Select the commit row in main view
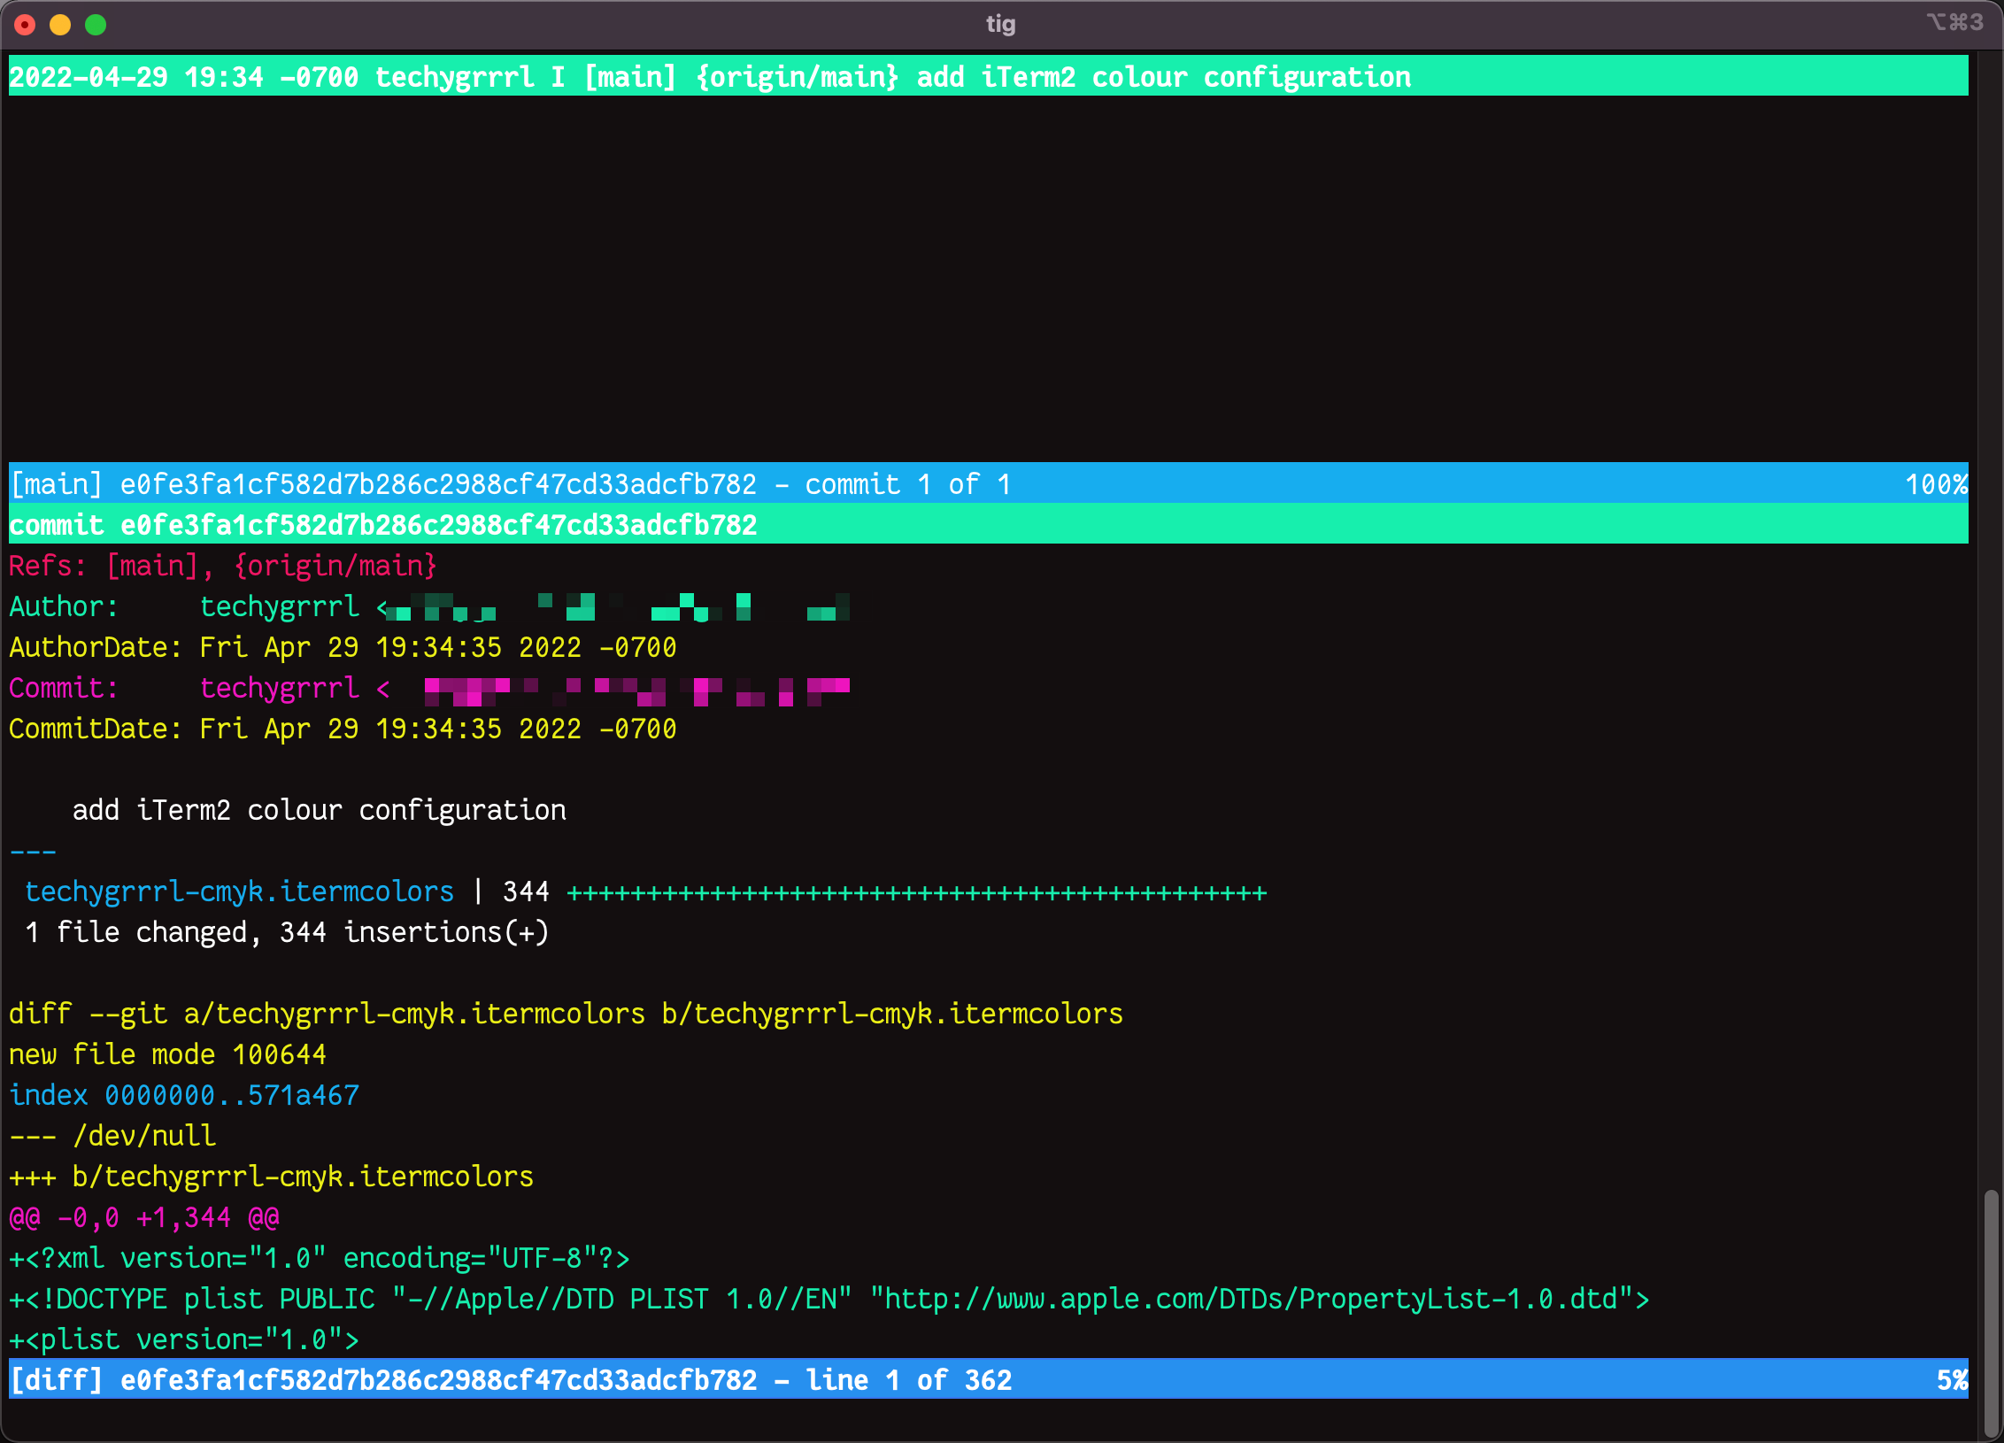 tap(708, 77)
